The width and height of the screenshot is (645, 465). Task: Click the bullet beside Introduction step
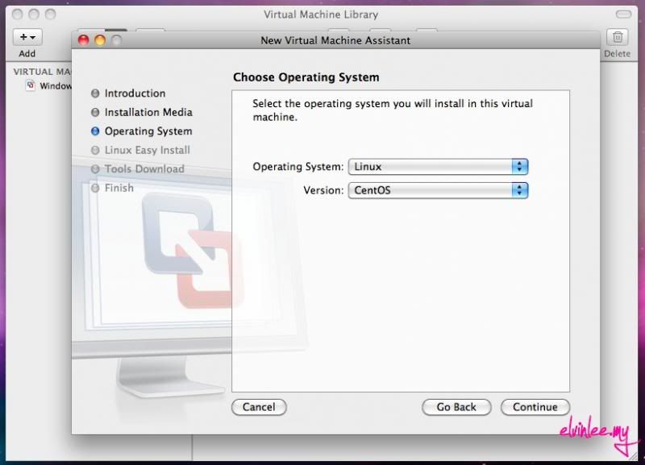95,93
